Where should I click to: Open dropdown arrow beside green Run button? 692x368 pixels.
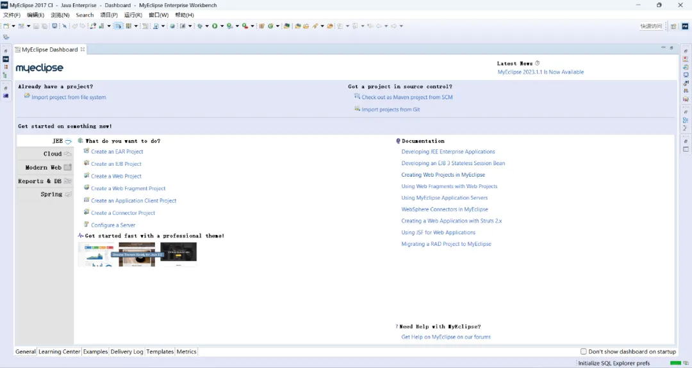click(x=222, y=26)
